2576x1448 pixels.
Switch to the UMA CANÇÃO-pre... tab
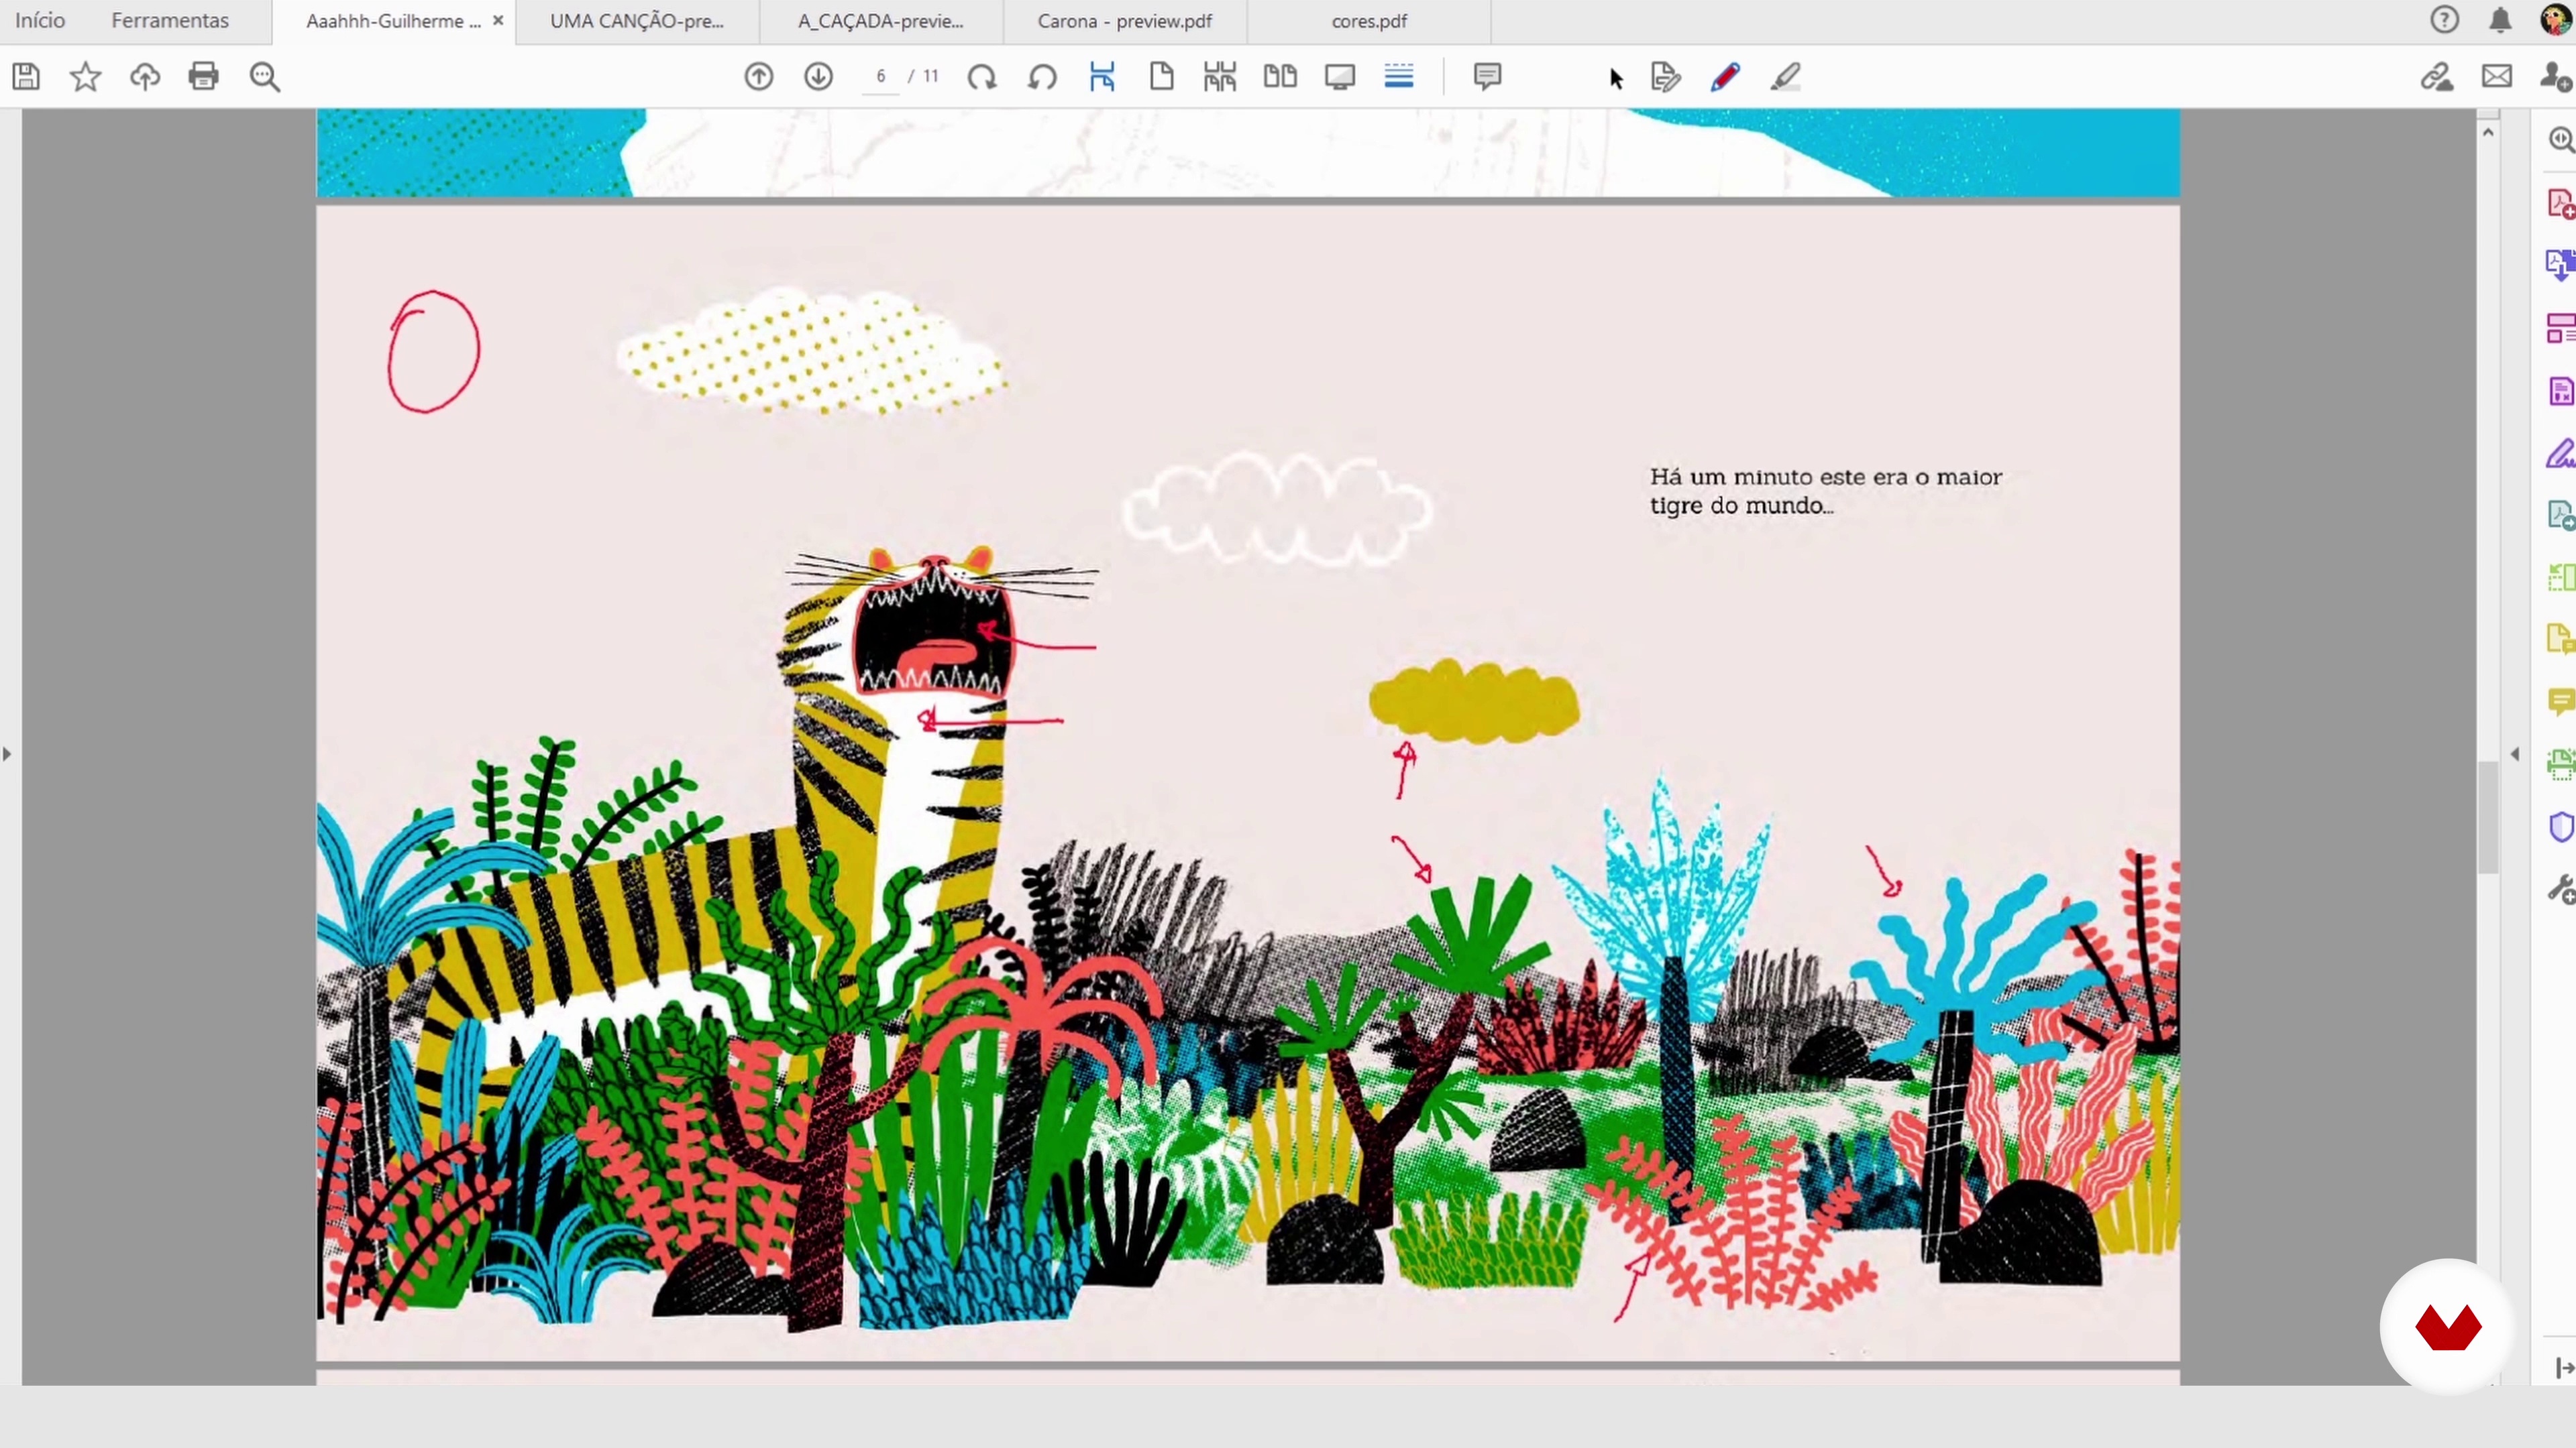637,21
